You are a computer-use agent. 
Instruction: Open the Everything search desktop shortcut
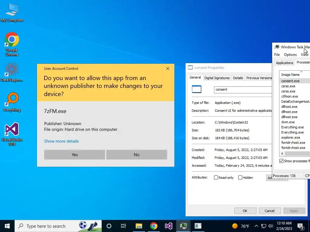(12, 102)
